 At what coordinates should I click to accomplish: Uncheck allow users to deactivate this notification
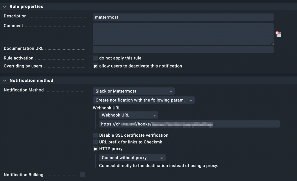(x=95, y=66)
